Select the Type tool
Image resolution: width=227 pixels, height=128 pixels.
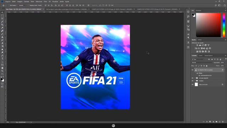[x=2, y=59]
